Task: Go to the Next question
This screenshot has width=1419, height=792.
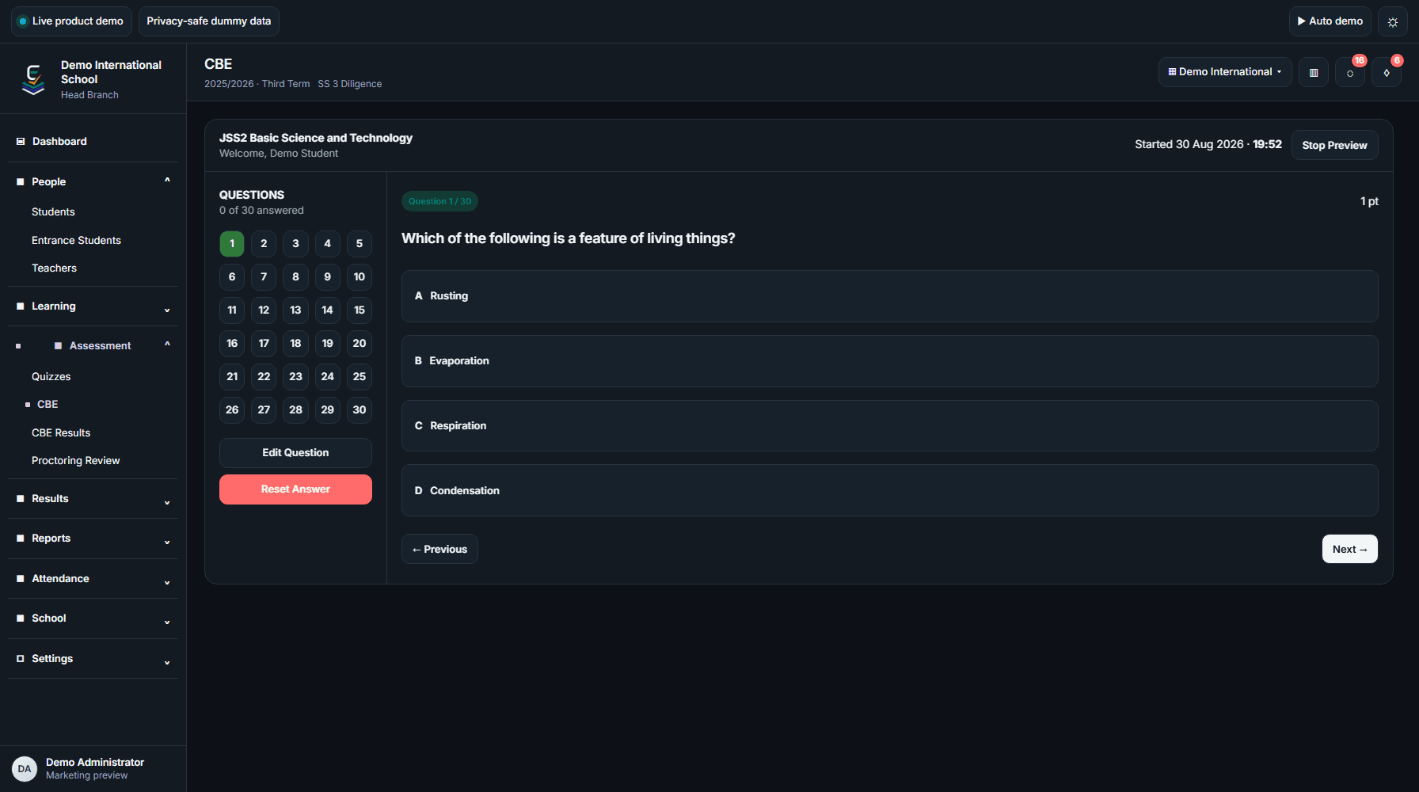Action: (x=1349, y=549)
